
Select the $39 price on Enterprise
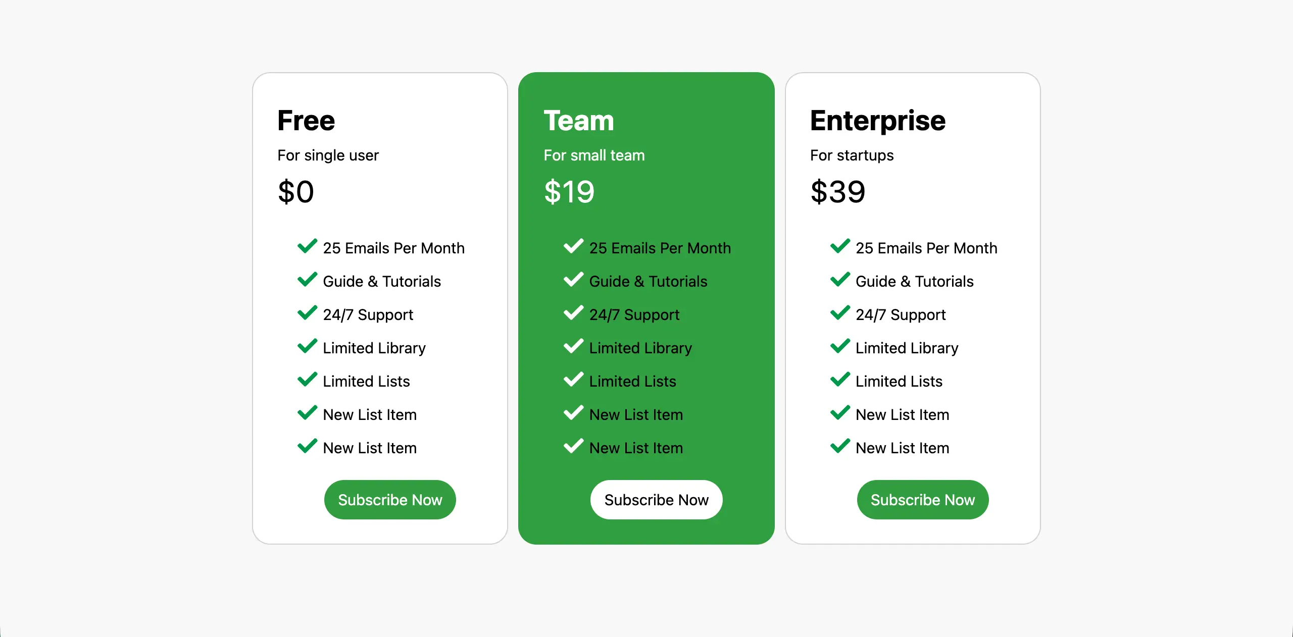[837, 192]
